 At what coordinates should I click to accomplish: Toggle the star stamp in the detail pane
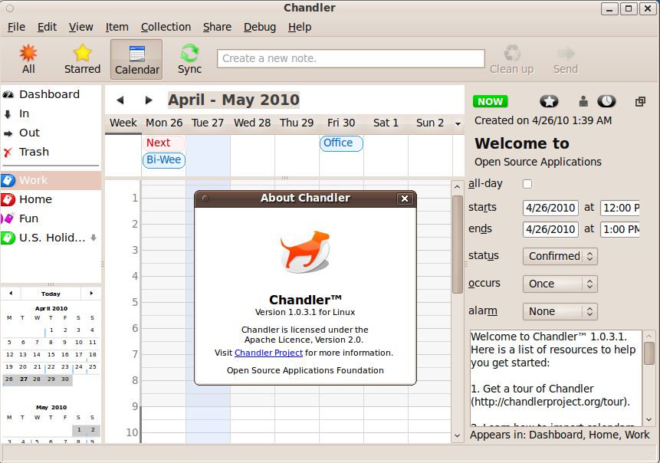(x=549, y=101)
